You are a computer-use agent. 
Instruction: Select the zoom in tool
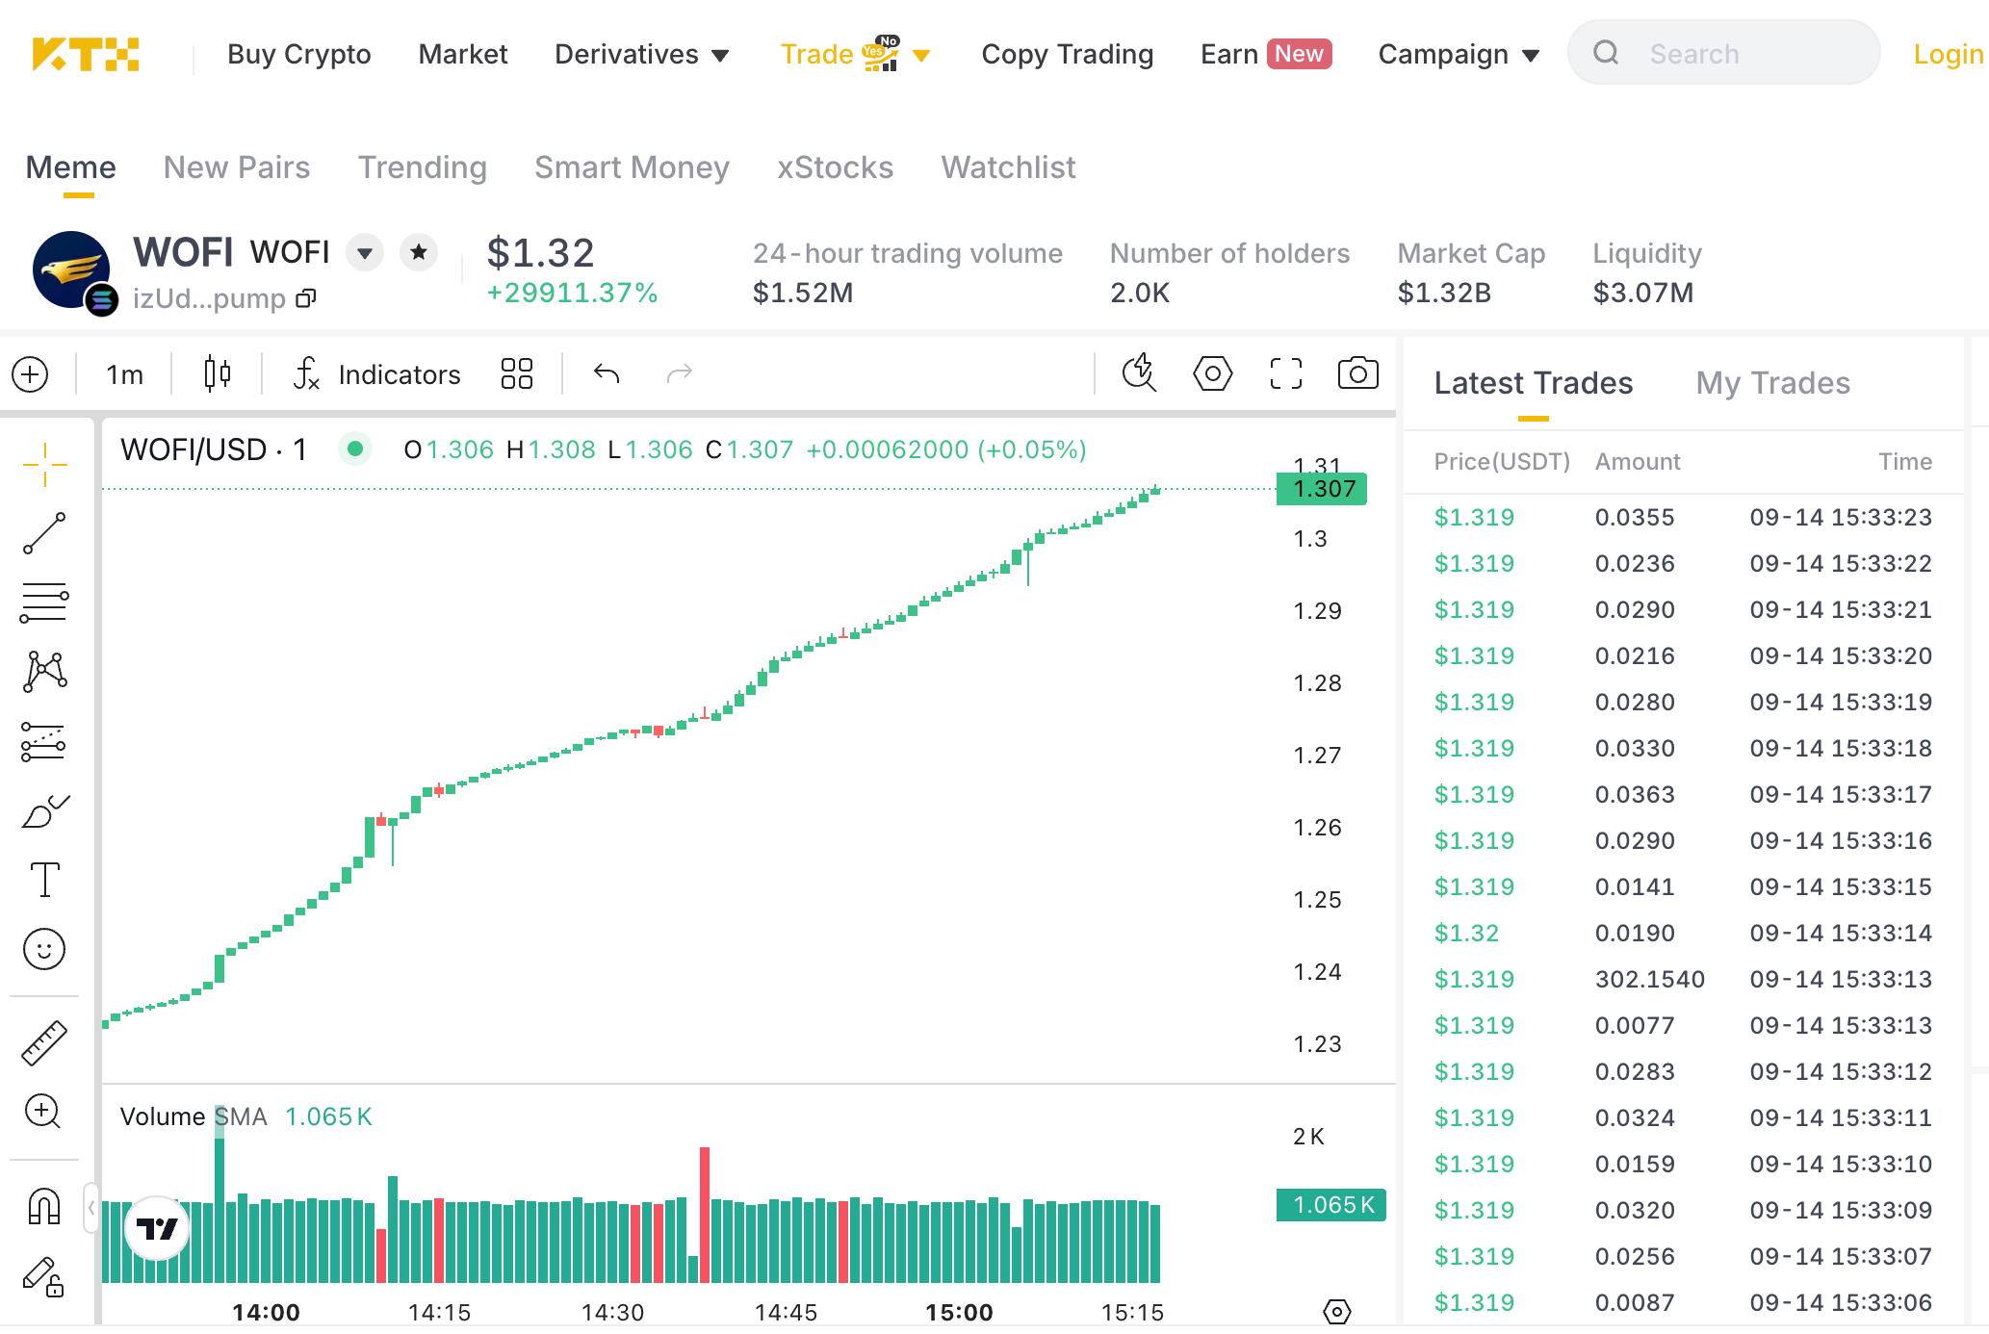[x=44, y=1113]
